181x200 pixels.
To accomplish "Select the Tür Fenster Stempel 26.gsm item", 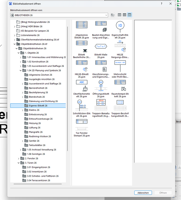I will click(82, 128).
